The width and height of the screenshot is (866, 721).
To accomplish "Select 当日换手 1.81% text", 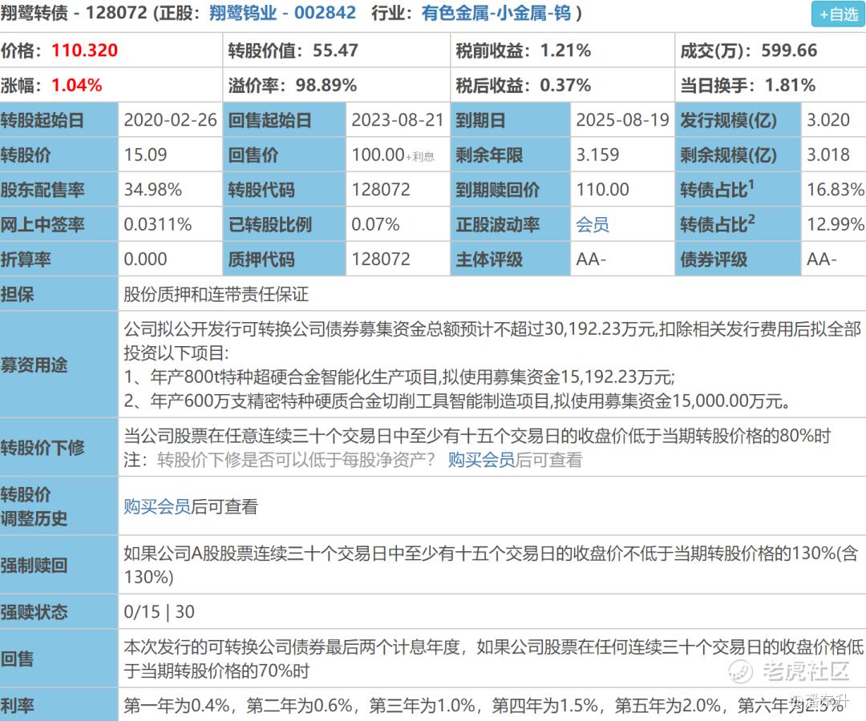I will click(748, 85).
